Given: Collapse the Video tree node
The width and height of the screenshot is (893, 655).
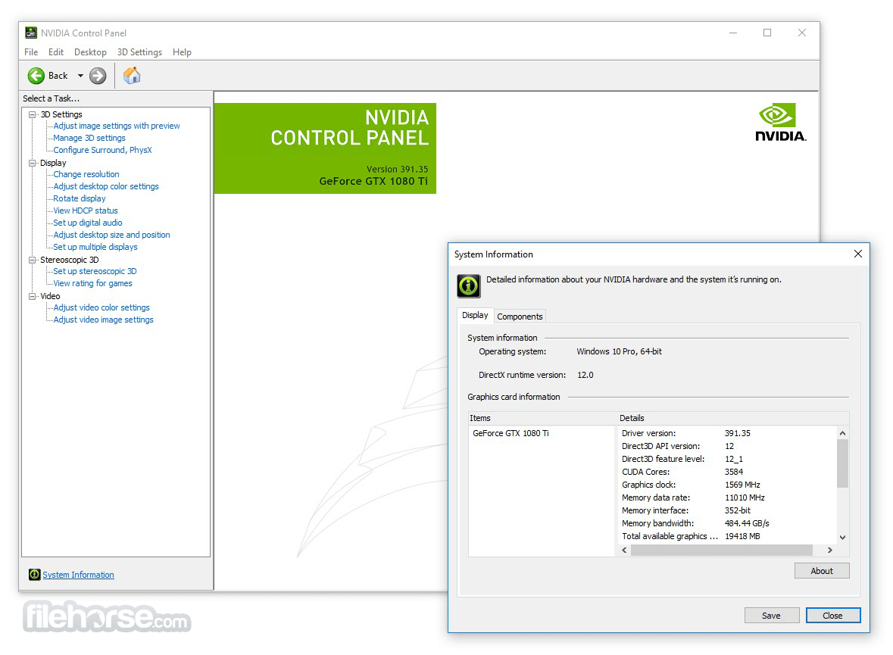Looking at the screenshot, I should coord(33,296).
